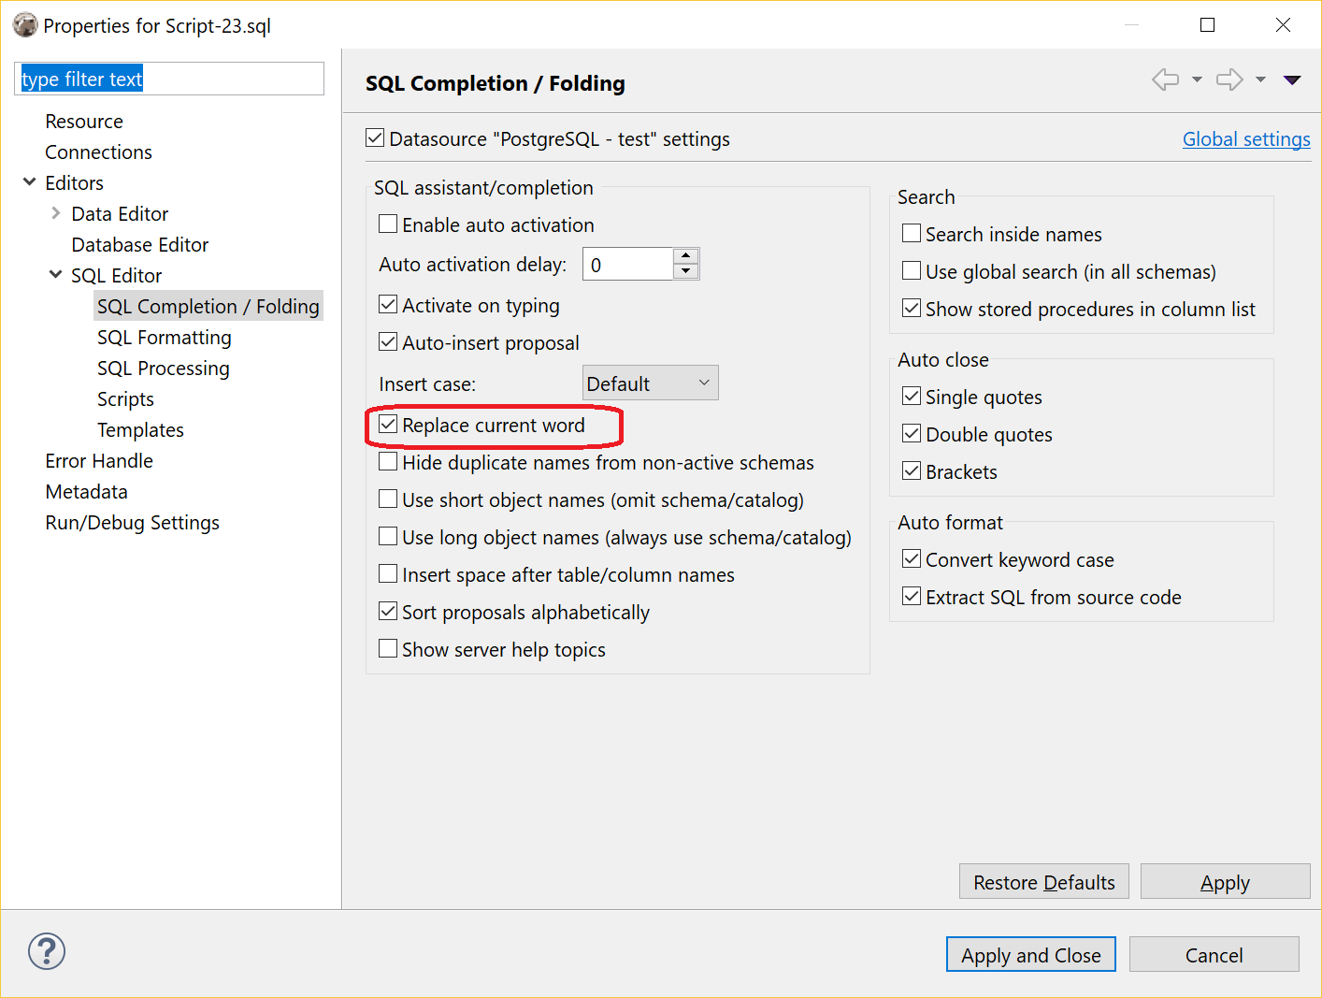
Task: Enable Search inside names
Action: pyautogui.click(x=911, y=233)
